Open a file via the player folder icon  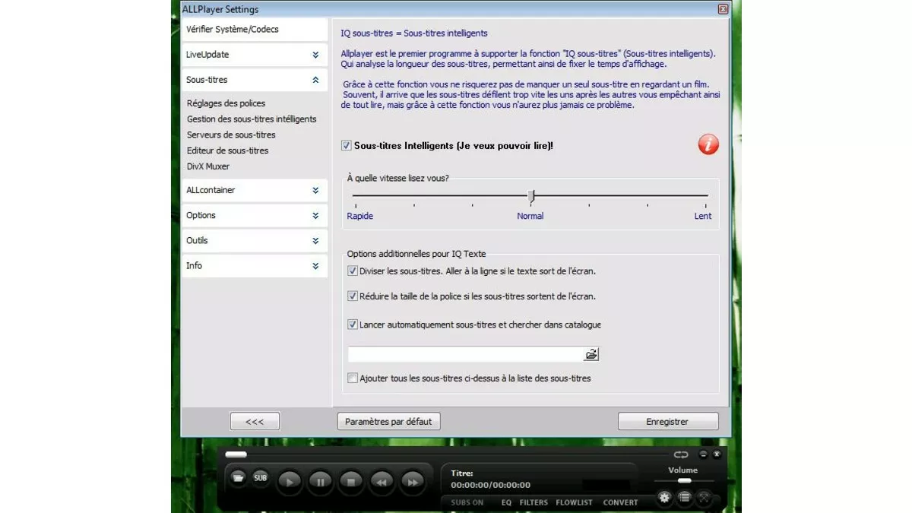238,477
